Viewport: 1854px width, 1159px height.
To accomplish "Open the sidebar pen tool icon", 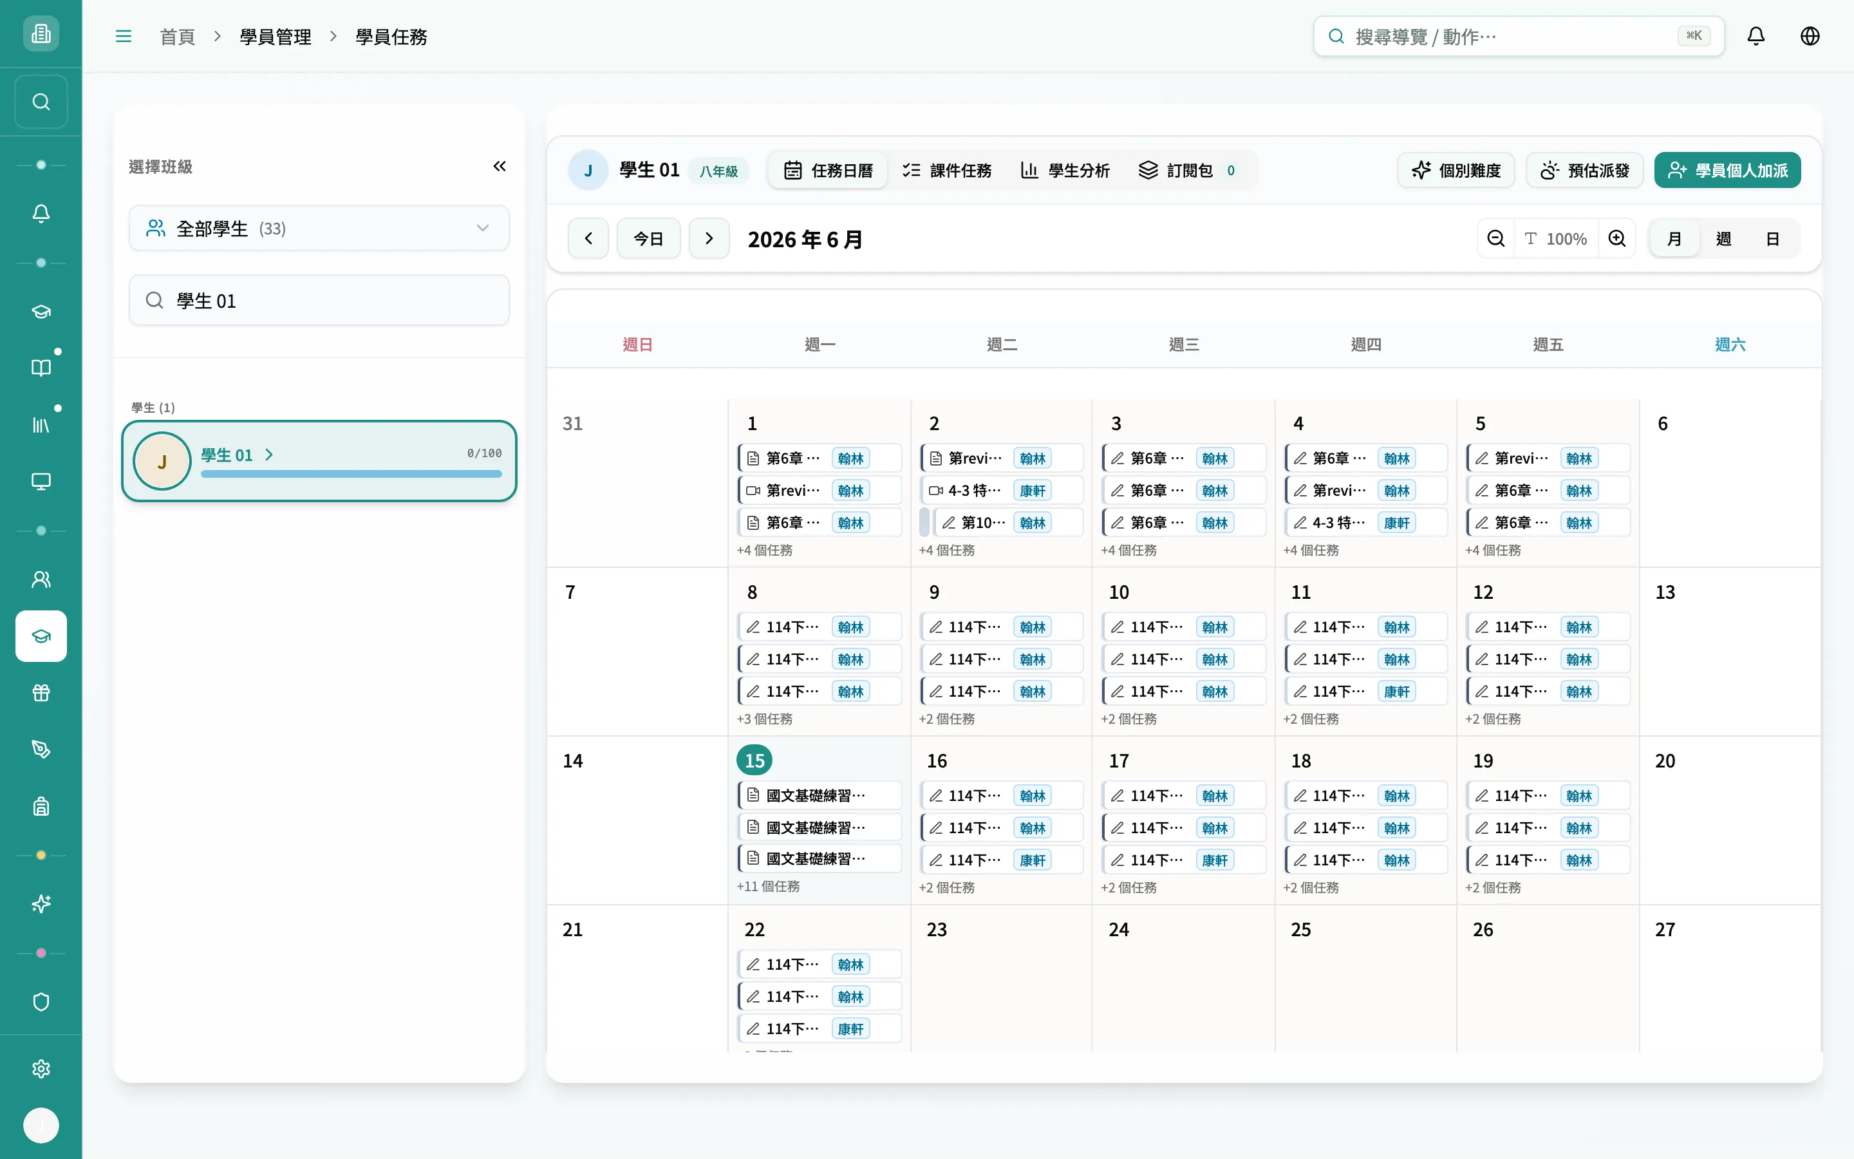I will click(41, 749).
